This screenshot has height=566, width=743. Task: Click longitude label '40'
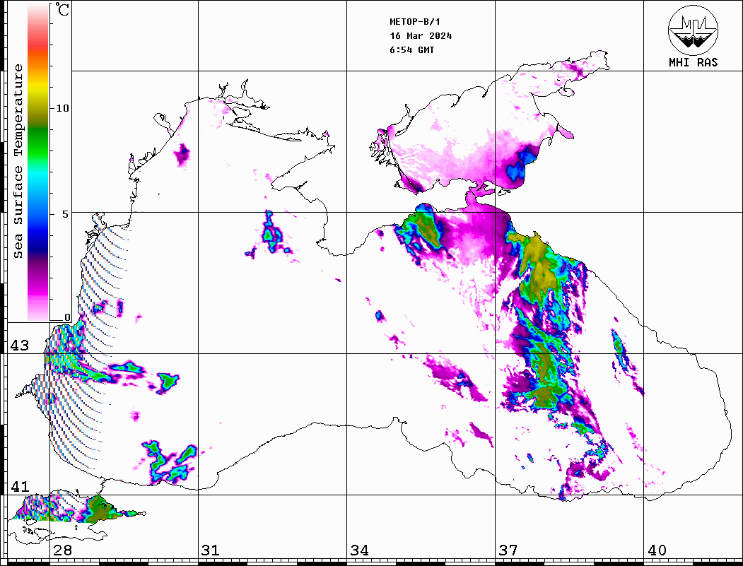657,550
